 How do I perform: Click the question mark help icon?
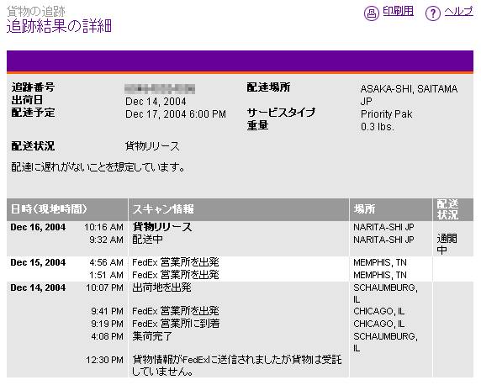tap(432, 13)
